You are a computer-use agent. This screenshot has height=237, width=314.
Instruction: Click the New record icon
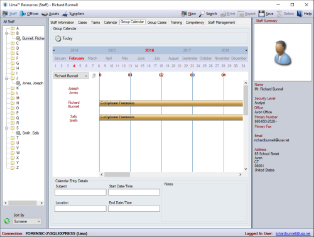184,14
